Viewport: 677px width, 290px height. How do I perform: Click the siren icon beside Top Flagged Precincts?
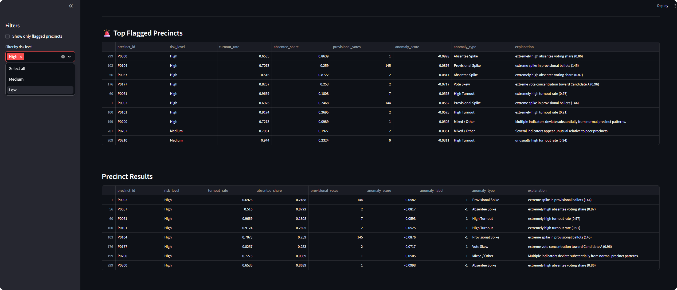click(x=107, y=33)
